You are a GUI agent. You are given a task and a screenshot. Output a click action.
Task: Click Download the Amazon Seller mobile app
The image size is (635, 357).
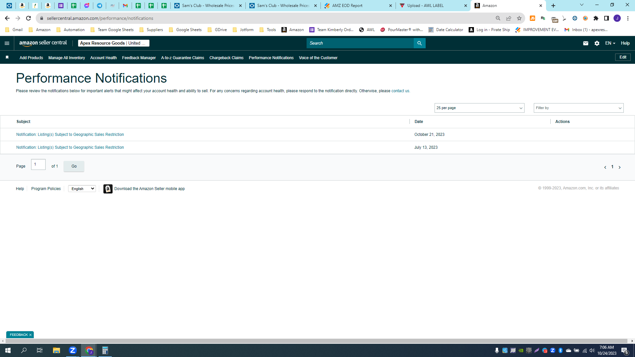149,189
